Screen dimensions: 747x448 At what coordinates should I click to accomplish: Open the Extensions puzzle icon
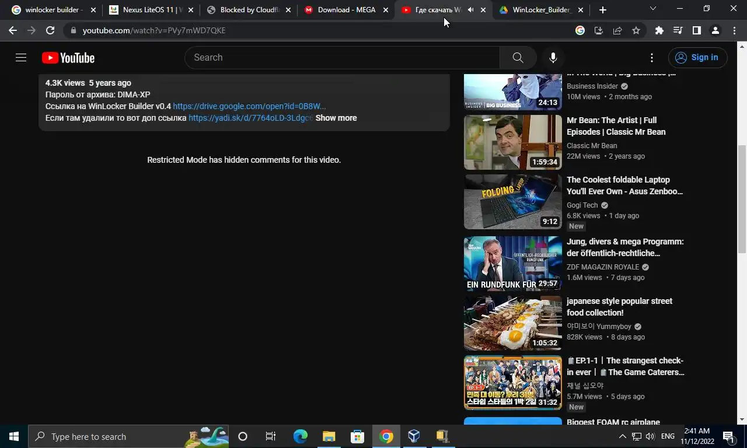click(x=659, y=30)
